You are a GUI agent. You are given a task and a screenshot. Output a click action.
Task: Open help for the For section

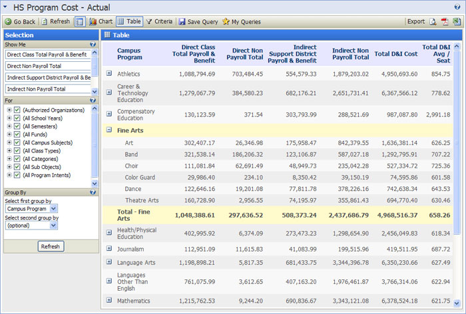[x=93, y=100]
